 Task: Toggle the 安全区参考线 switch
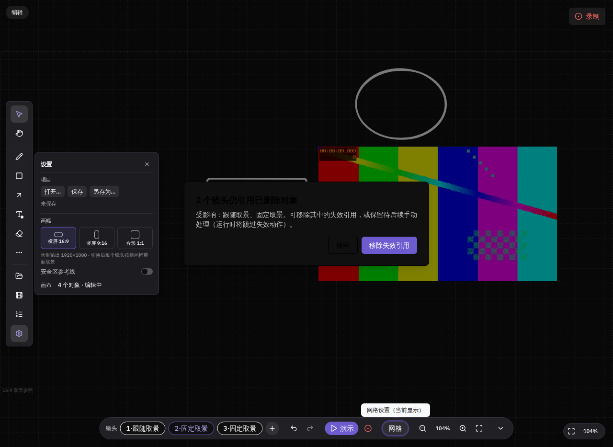[x=147, y=272]
